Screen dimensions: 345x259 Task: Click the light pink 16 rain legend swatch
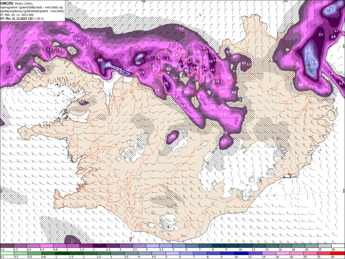(283, 253)
